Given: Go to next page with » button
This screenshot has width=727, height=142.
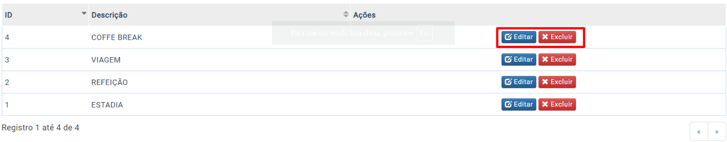Looking at the screenshot, I should coord(717,132).
